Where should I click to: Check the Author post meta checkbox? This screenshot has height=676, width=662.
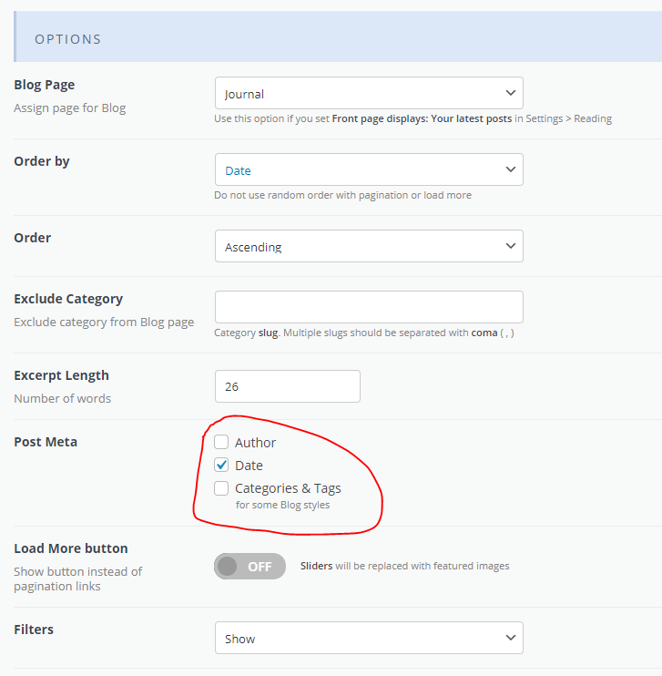coord(221,442)
